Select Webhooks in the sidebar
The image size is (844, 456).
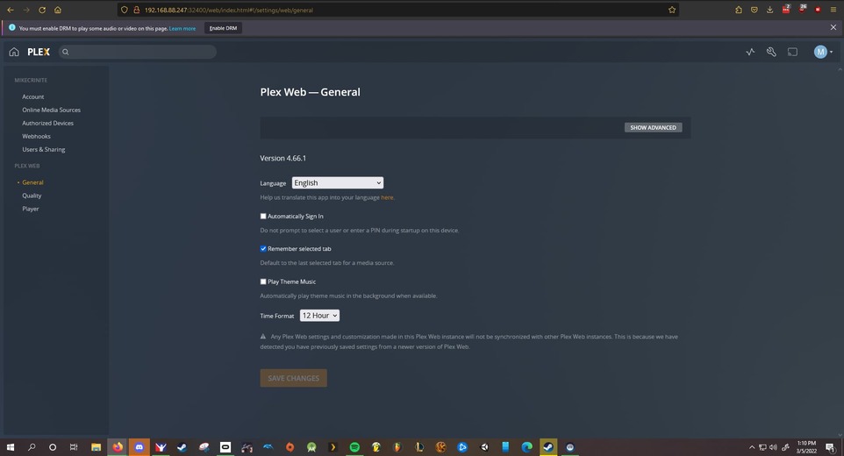click(36, 136)
